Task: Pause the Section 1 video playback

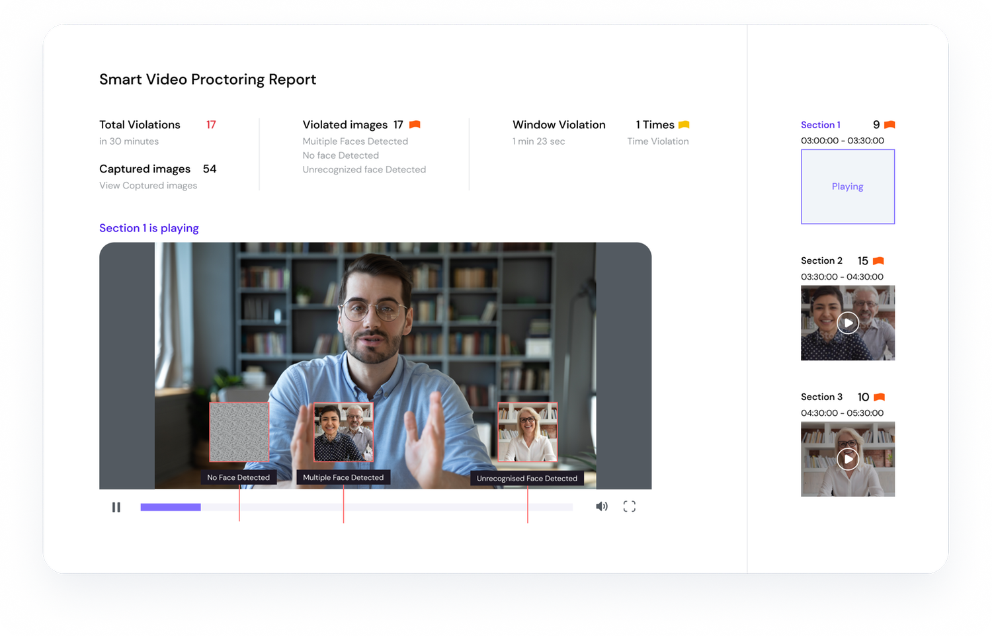Action: [116, 507]
